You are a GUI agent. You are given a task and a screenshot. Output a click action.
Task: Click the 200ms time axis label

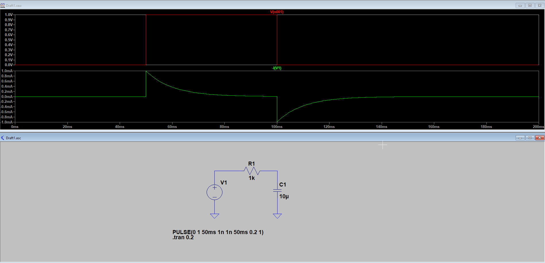(x=538, y=127)
